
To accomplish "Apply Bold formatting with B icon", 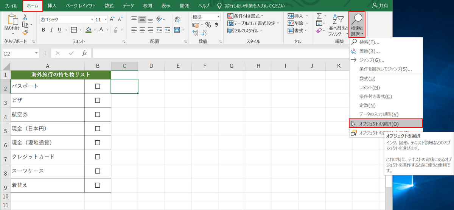I will point(44,30).
